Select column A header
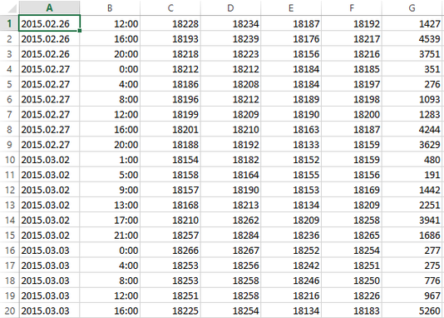The height and width of the screenshot is (318, 444). pos(50,7)
